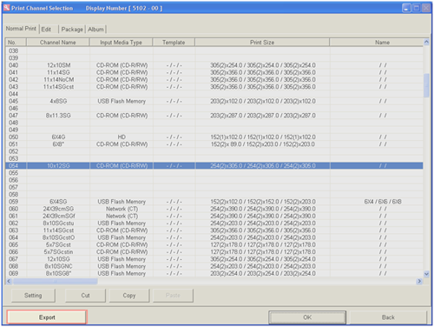
Task: Click the Export button
Action: click(47, 317)
